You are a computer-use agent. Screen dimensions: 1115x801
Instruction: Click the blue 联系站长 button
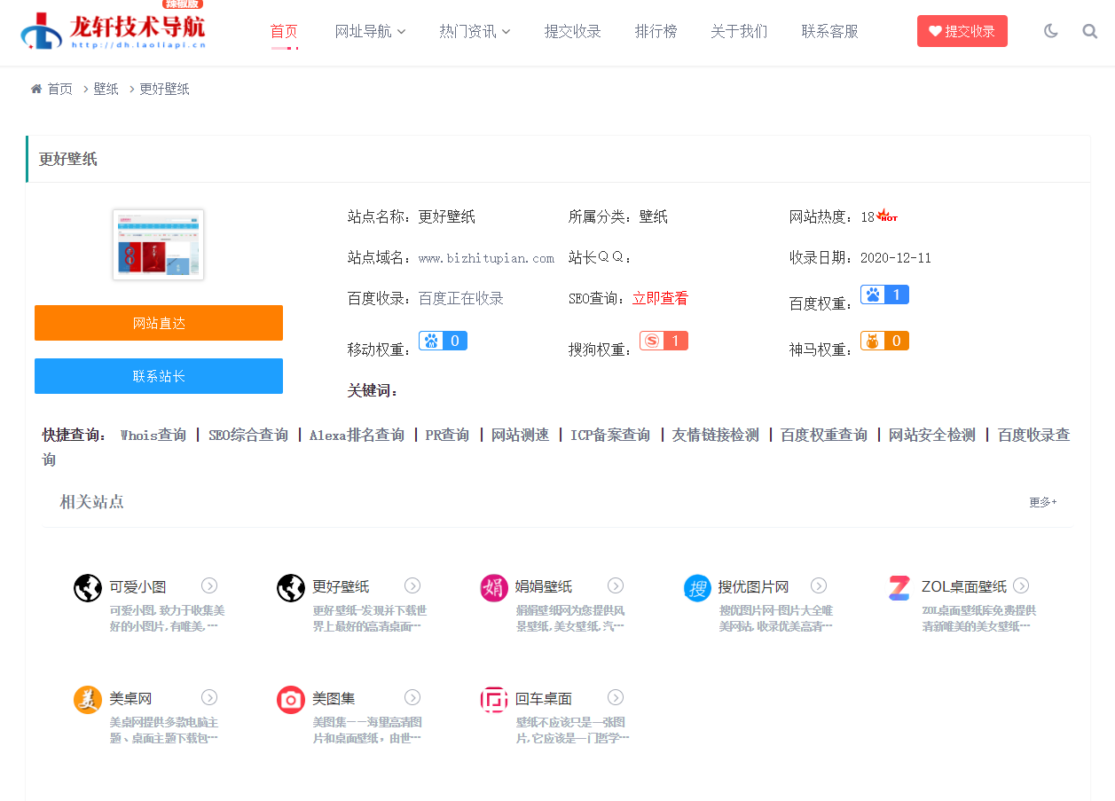159,376
